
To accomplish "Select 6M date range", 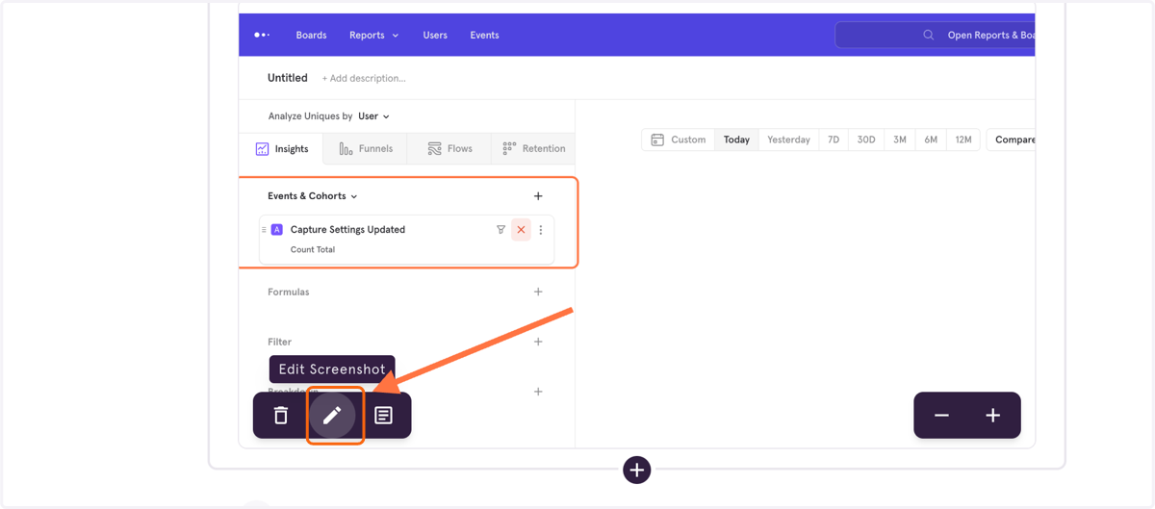I will (931, 140).
